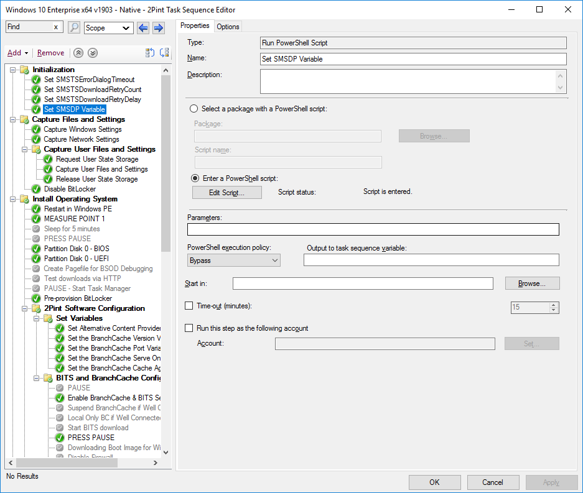This screenshot has height=493, width=583.
Task: Collapse Capture User Files and Settings subgroup
Action: tap(24, 149)
